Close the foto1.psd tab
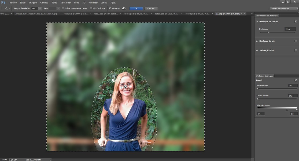 151,14
